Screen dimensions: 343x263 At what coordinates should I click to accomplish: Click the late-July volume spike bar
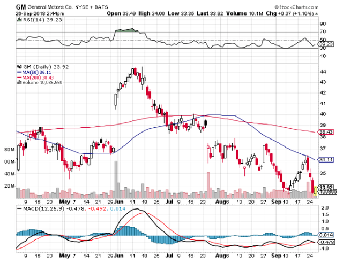click(208, 185)
